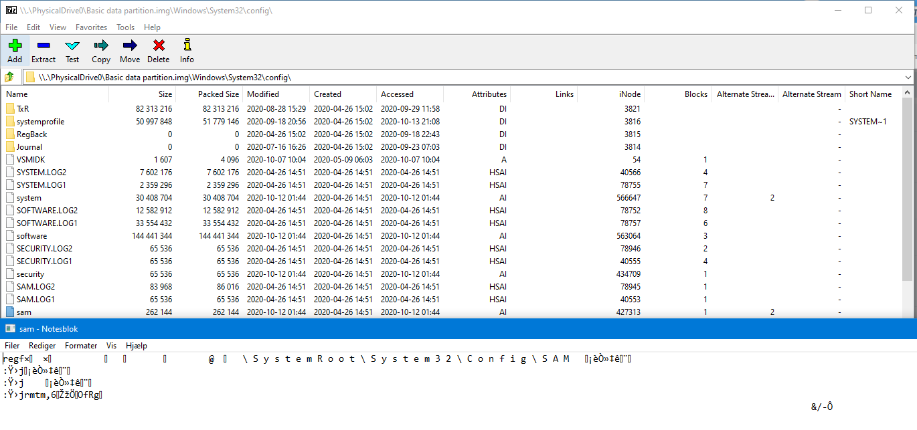Image resolution: width=917 pixels, height=430 pixels.
Task: Select the SYSTEM.LOG1 file name
Action: (41, 185)
